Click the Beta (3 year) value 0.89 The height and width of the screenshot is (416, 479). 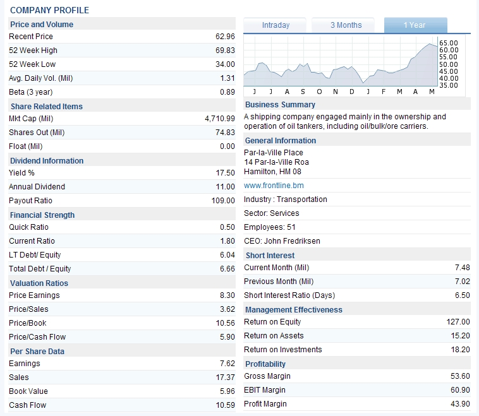pyautogui.click(x=227, y=92)
